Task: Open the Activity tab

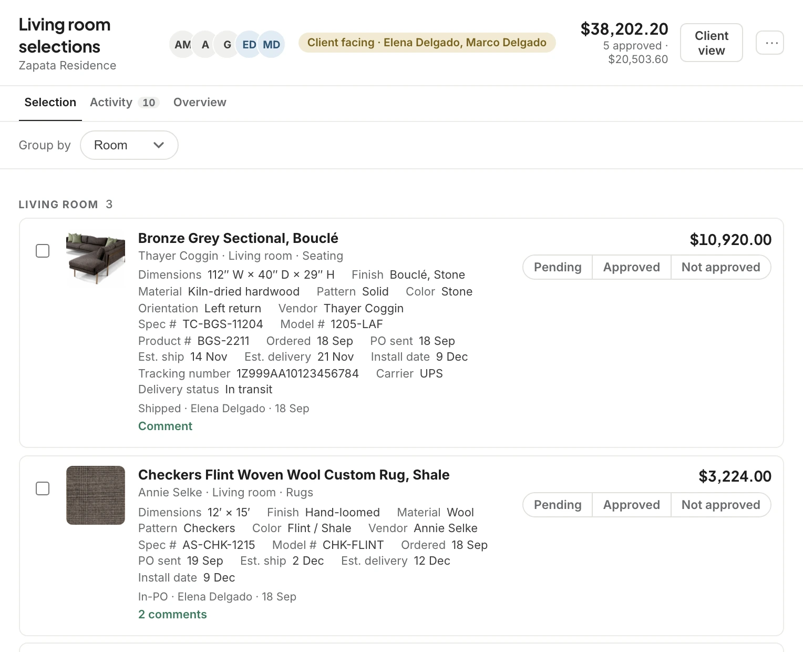Action: 124,103
